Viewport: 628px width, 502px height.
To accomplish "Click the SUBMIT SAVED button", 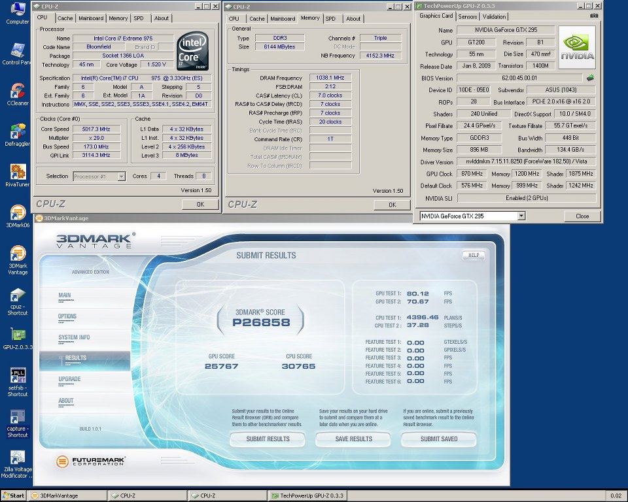I will tap(439, 439).
